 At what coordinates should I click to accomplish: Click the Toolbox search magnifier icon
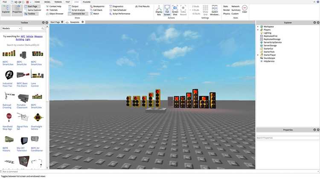coord(43,28)
